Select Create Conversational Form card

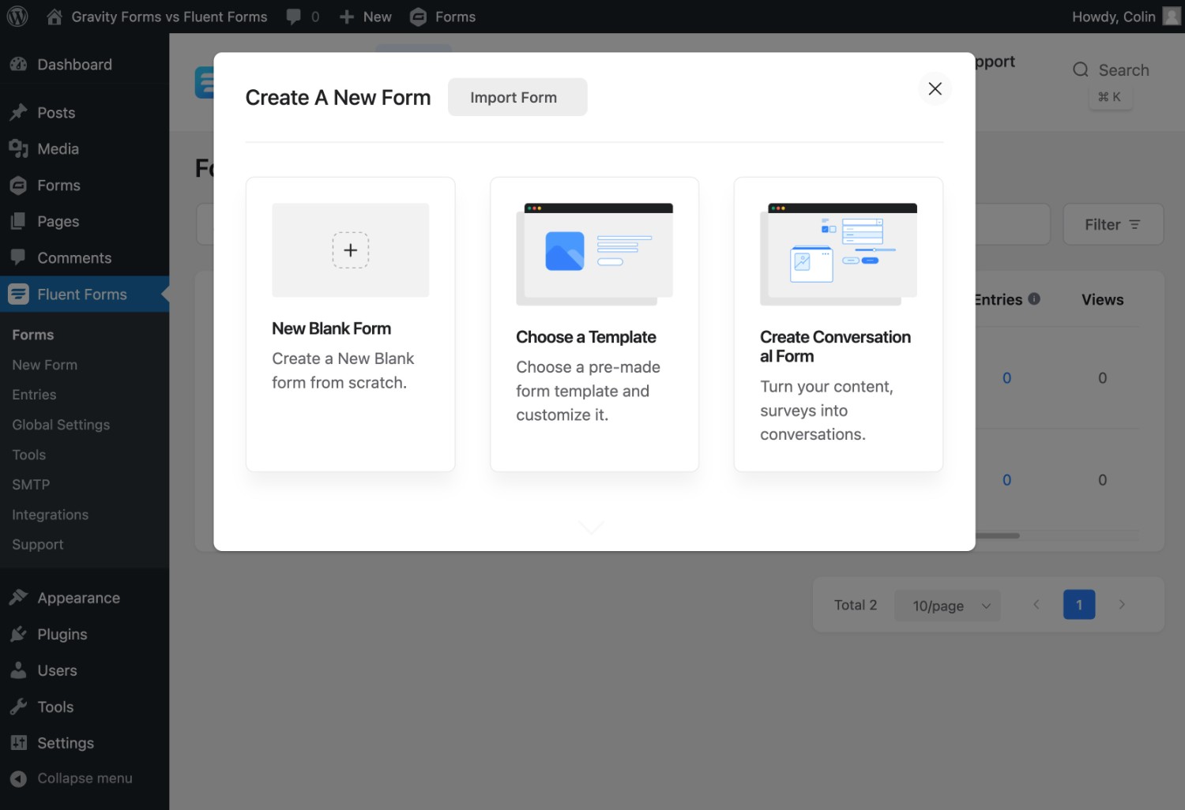click(x=838, y=324)
